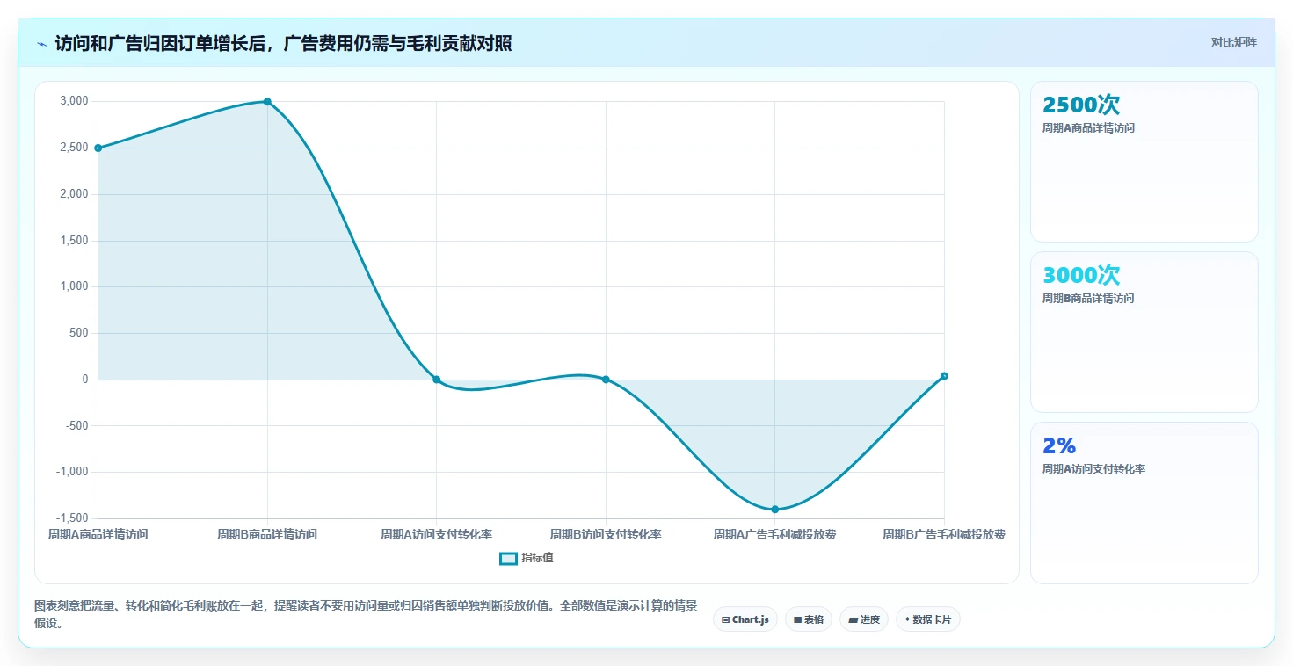Image resolution: width=1293 pixels, height=666 pixels.
Task: Open the 2500次 data card
Action: click(x=1144, y=162)
